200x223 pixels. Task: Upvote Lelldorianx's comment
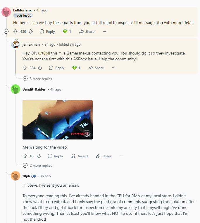pyautogui.click(x=15, y=31)
